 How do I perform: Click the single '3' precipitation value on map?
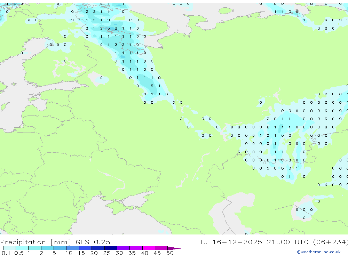pos(109,28)
